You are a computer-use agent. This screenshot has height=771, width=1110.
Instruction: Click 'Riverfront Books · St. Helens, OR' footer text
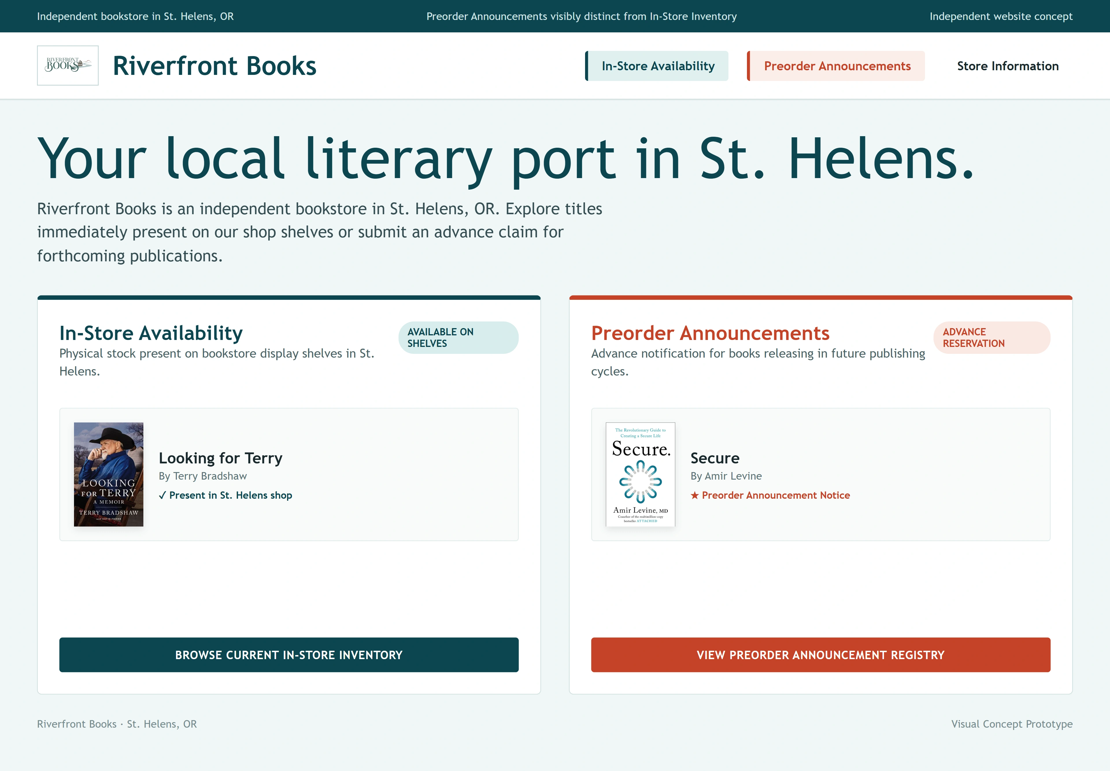pyautogui.click(x=117, y=724)
